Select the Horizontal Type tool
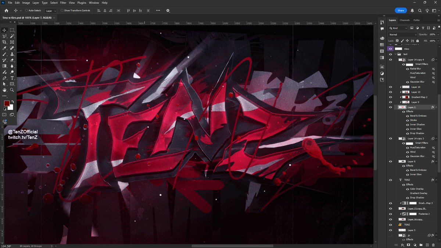The width and height of the screenshot is (441, 248). tap(12, 78)
